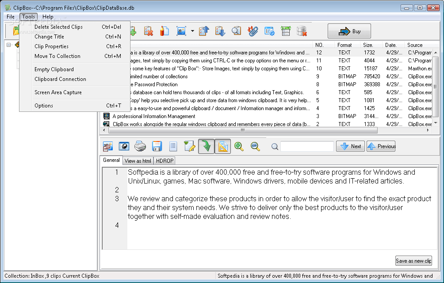Click the database with red X icon
This screenshot has width=444, height=283.
click(x=302, y=31)
